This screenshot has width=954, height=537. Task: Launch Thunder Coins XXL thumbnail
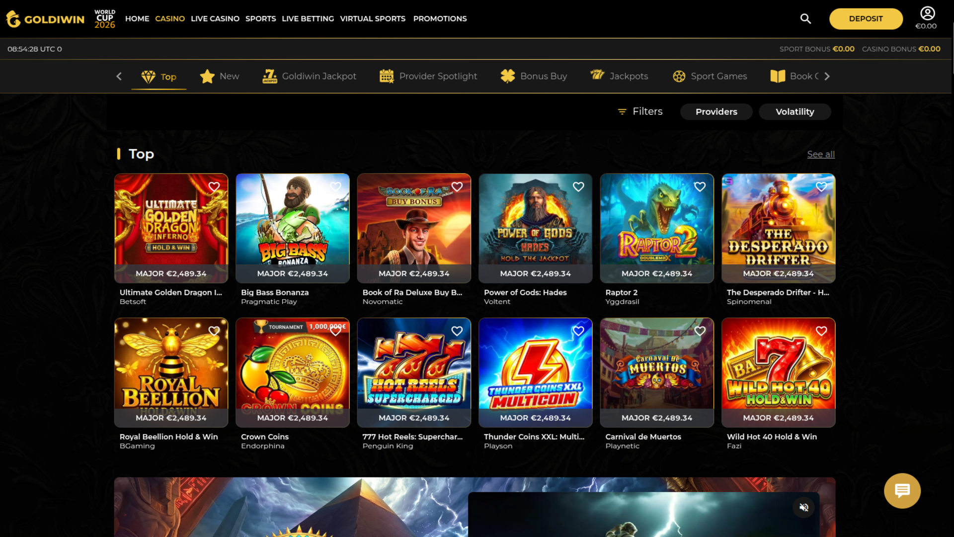point(535,372)
